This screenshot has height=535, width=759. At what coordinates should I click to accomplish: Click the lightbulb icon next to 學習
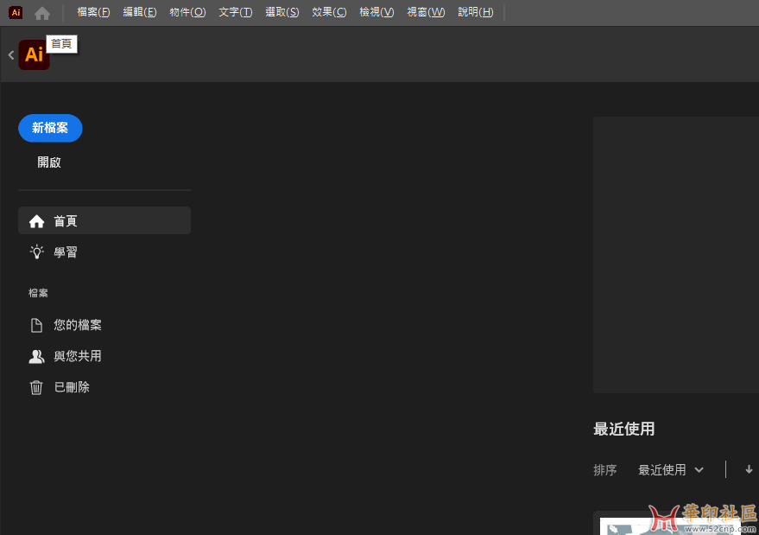pos(37,252)
